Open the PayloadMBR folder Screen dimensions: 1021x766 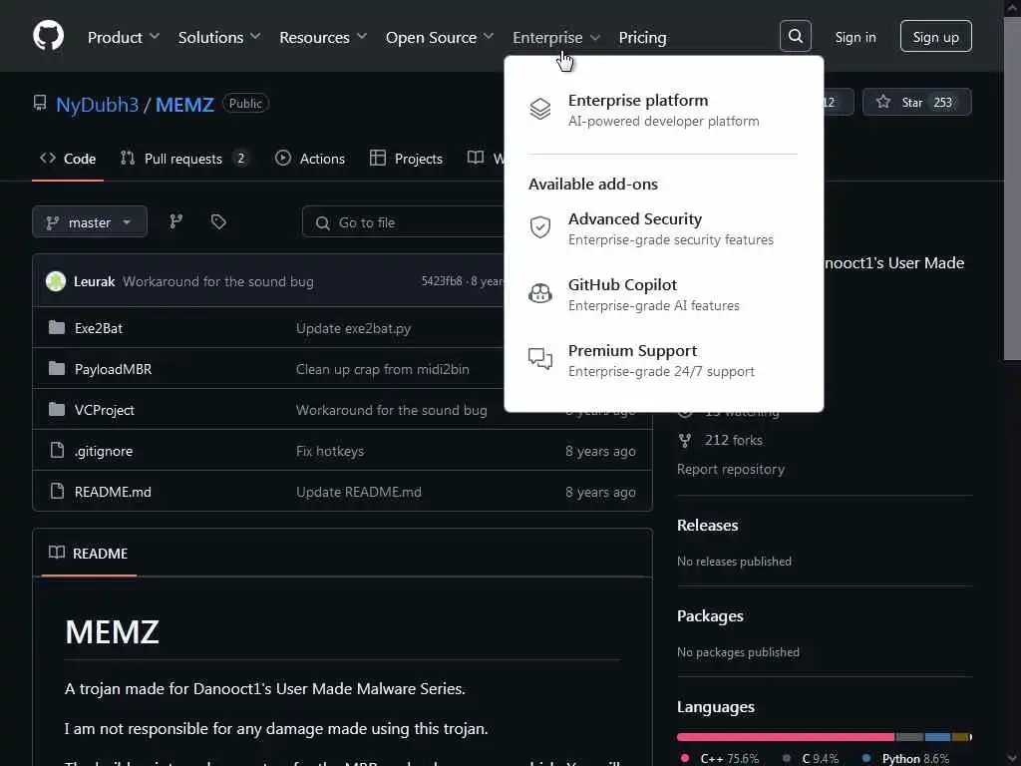[114, 369]
